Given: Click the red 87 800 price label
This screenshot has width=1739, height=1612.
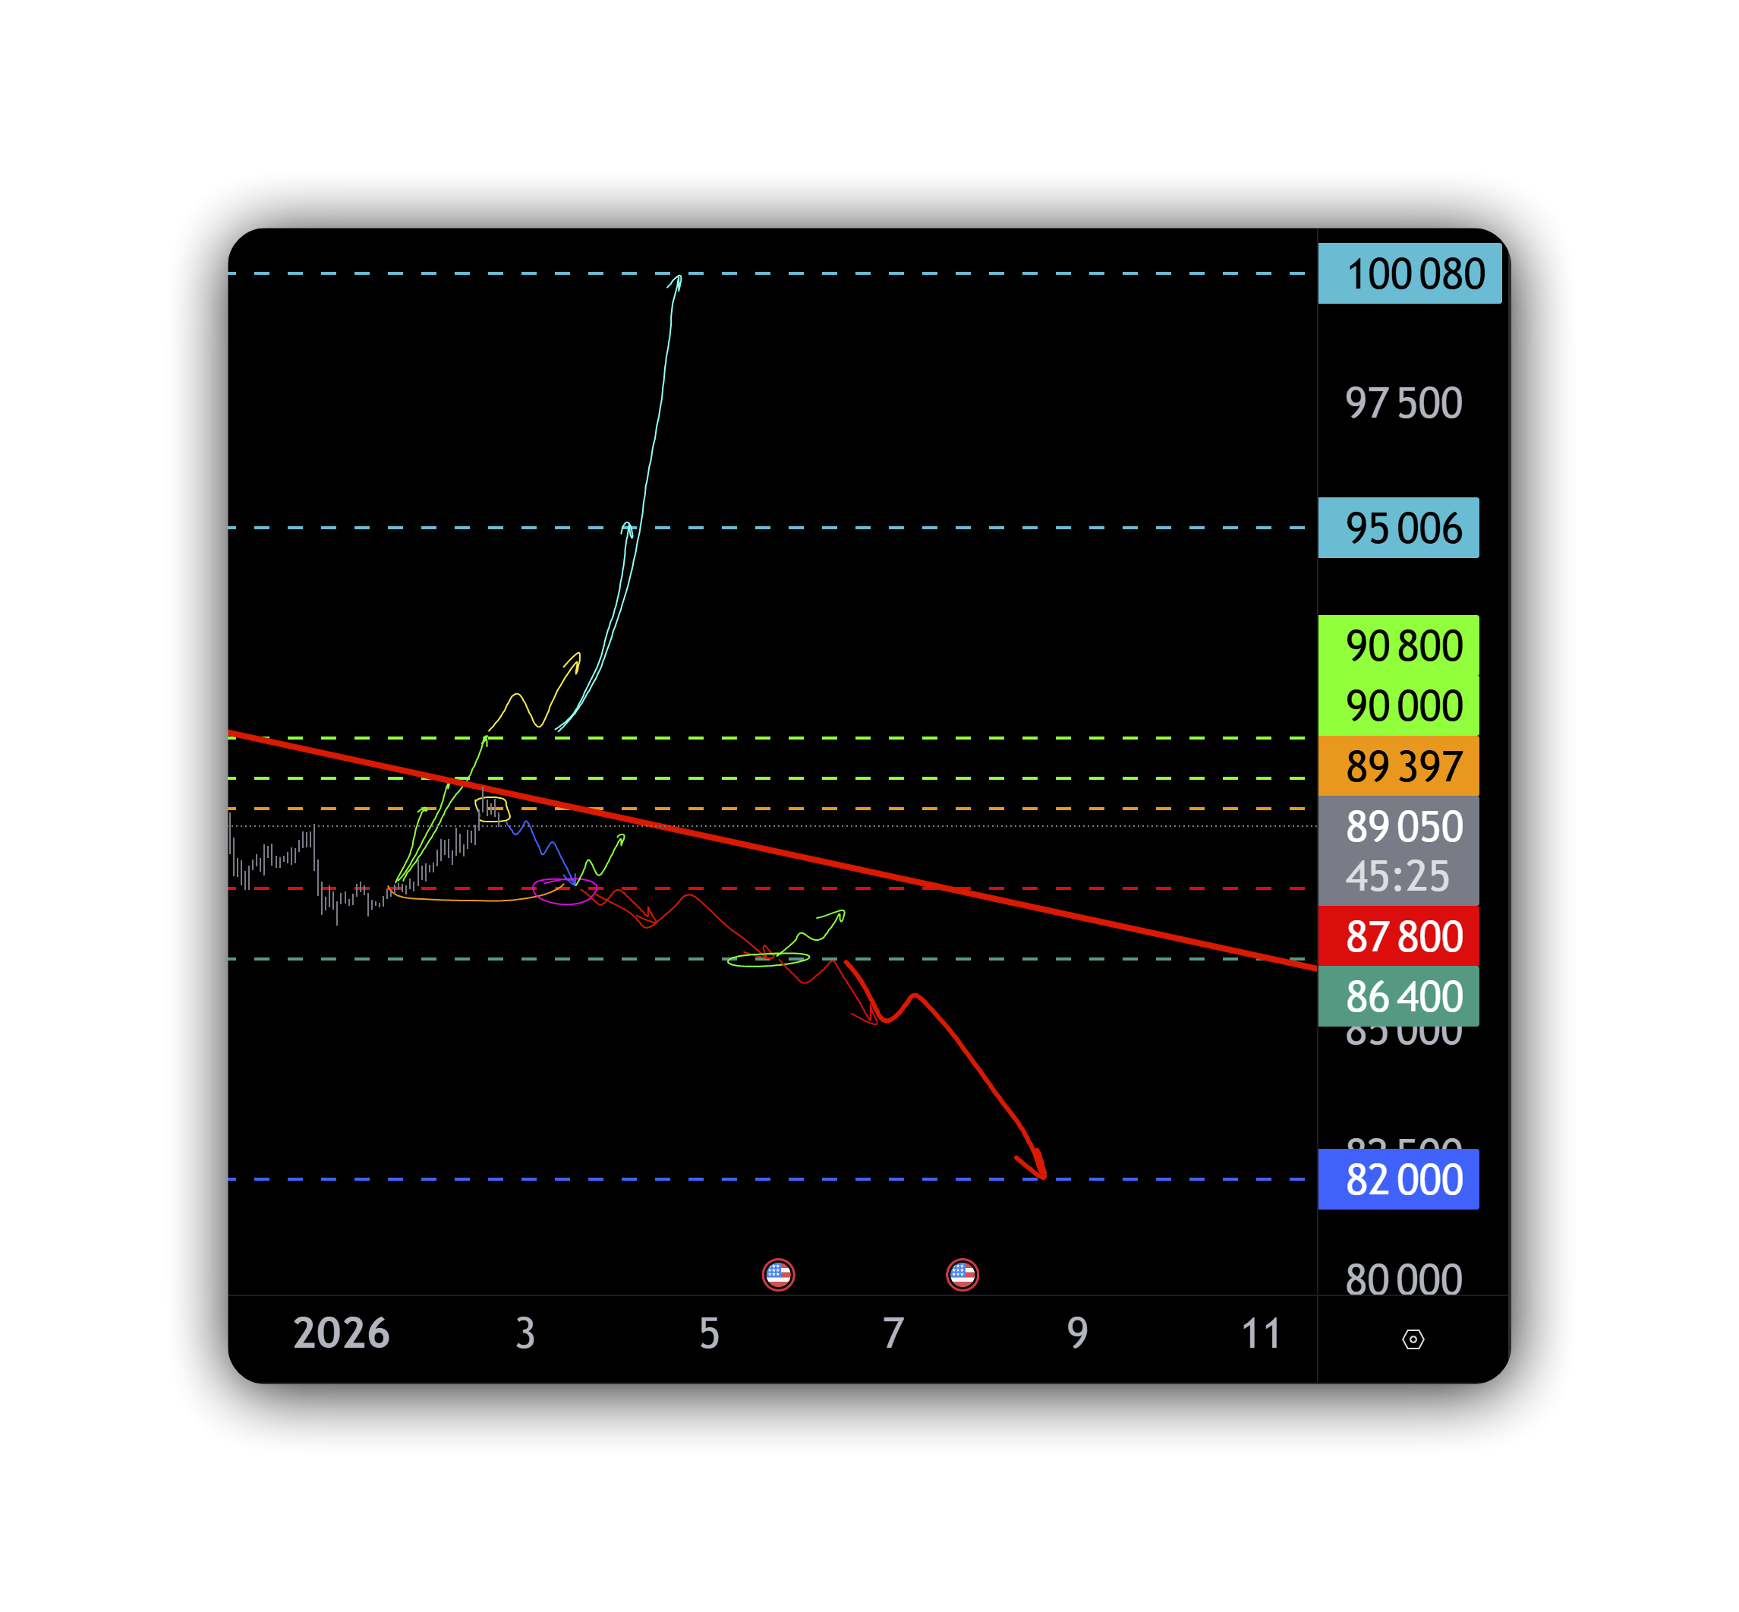Looking at the screenshot, I should (1398, 936).
